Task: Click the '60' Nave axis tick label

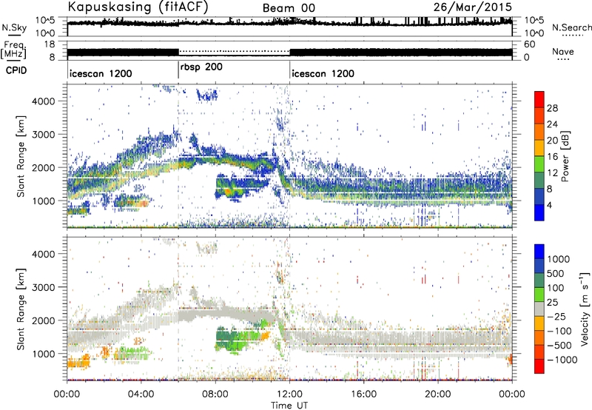Action: tap(529, 44)
